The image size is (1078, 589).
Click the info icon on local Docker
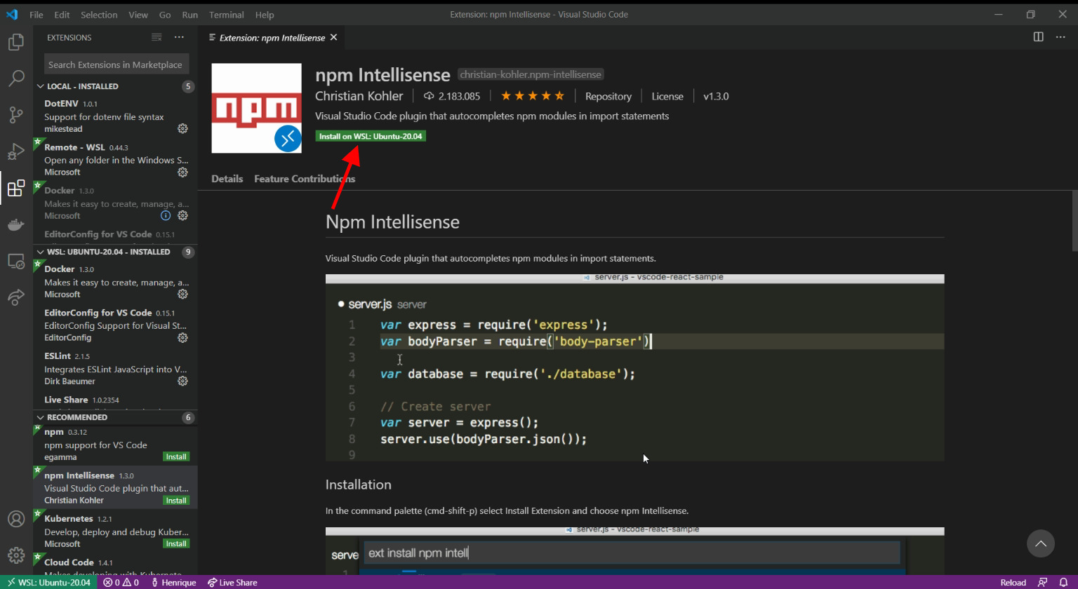tap(166, 216)
